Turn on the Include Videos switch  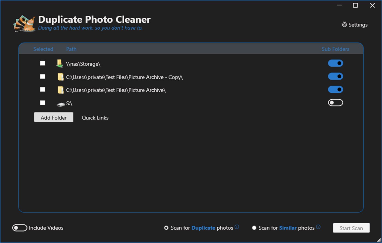20,228
